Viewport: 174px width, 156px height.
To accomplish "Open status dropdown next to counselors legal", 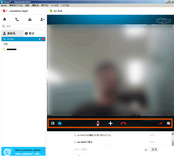I will [5, 11].
